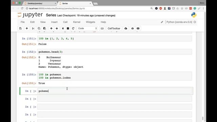Click the kernel idle circle indicator
The width and height of the screenshot is (217, 122).
[195, 22]
